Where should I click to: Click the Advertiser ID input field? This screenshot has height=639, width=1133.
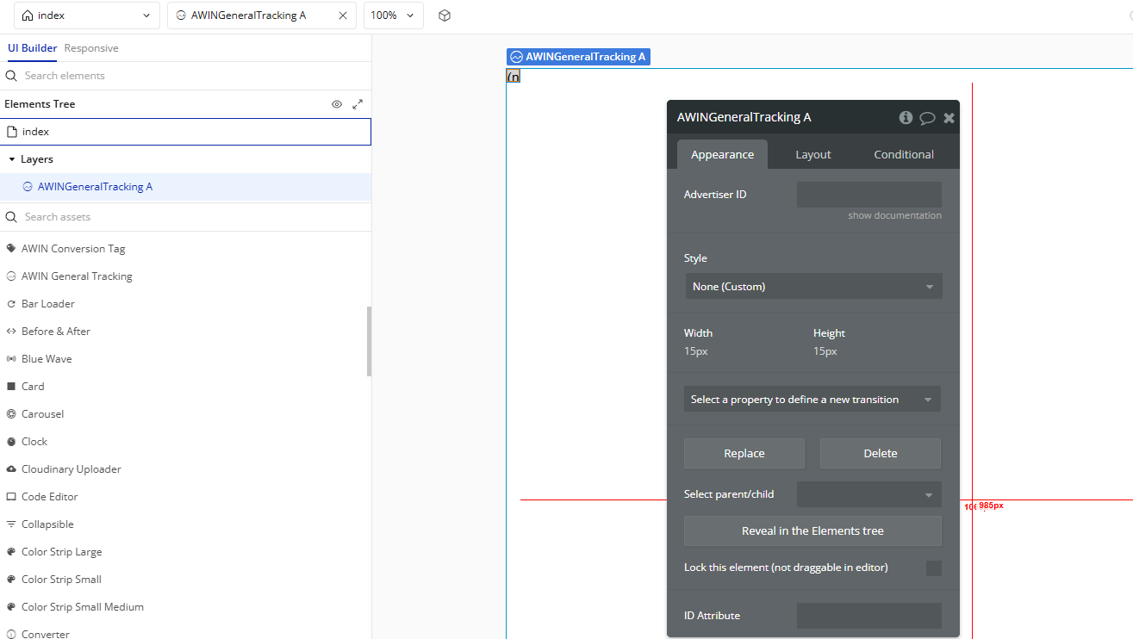868,195
